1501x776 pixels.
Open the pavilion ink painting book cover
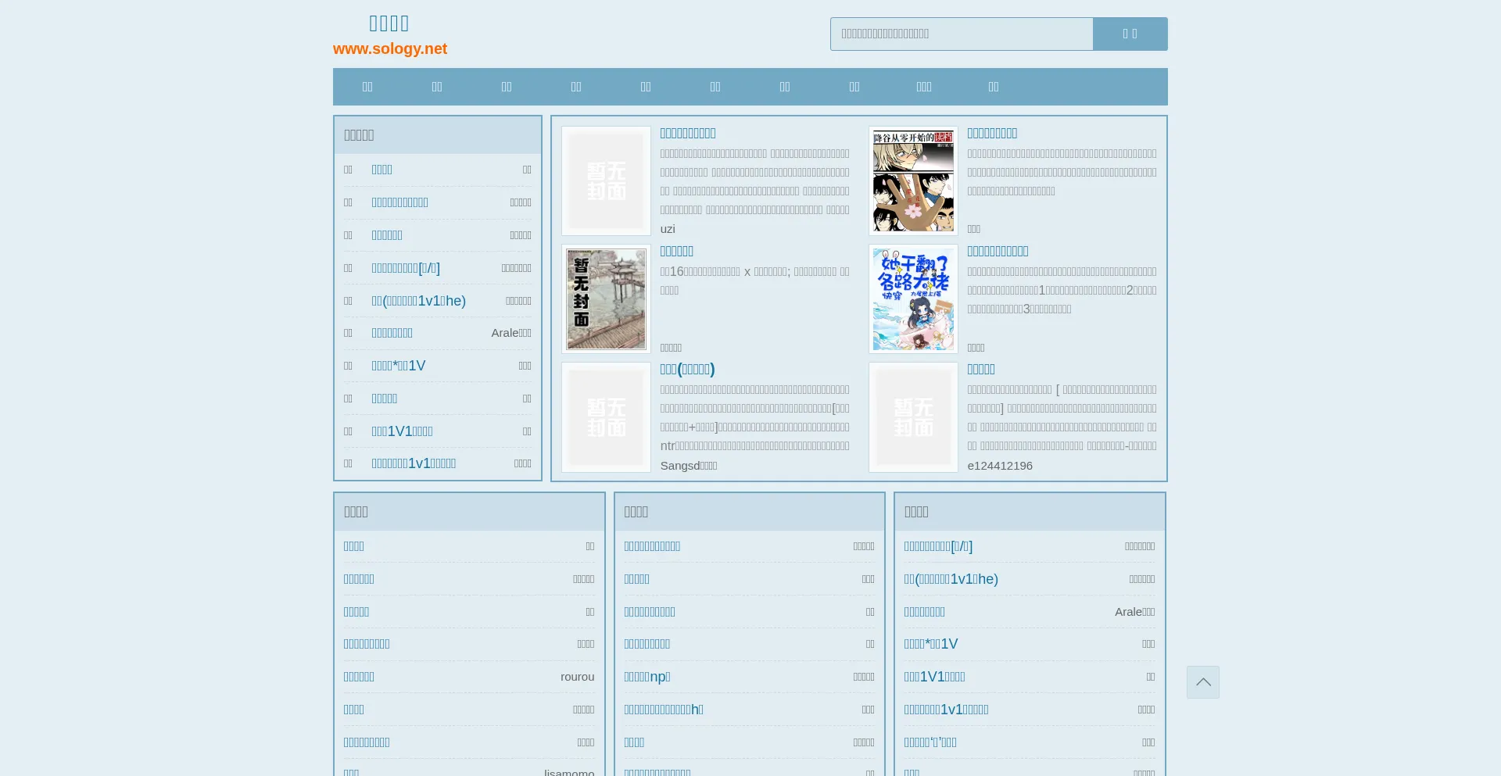[x=606, y=299]
